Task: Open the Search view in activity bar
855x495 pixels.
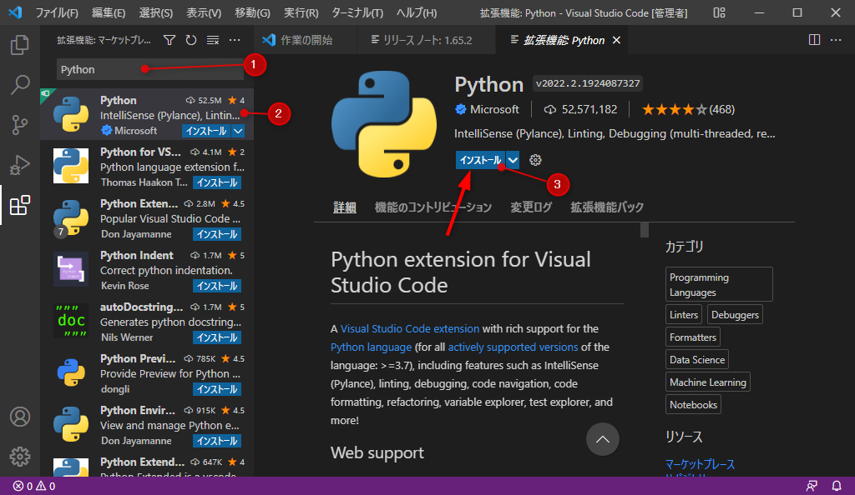Action: [x=20, y=85]
